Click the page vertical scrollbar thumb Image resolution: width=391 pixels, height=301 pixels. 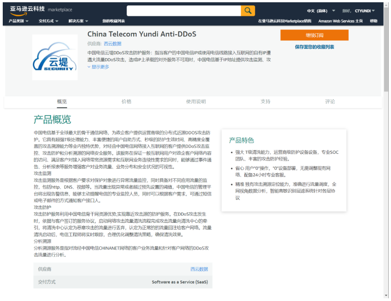pos(386,49)
